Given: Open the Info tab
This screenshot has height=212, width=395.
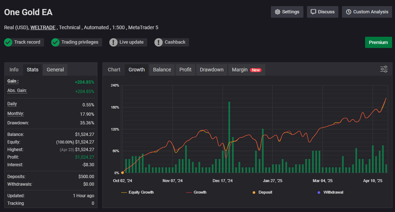Looking at the screenshot, I should (x=14, y=70).
